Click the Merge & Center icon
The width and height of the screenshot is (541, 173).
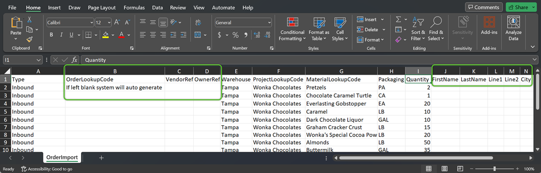(x=198, y=35)
